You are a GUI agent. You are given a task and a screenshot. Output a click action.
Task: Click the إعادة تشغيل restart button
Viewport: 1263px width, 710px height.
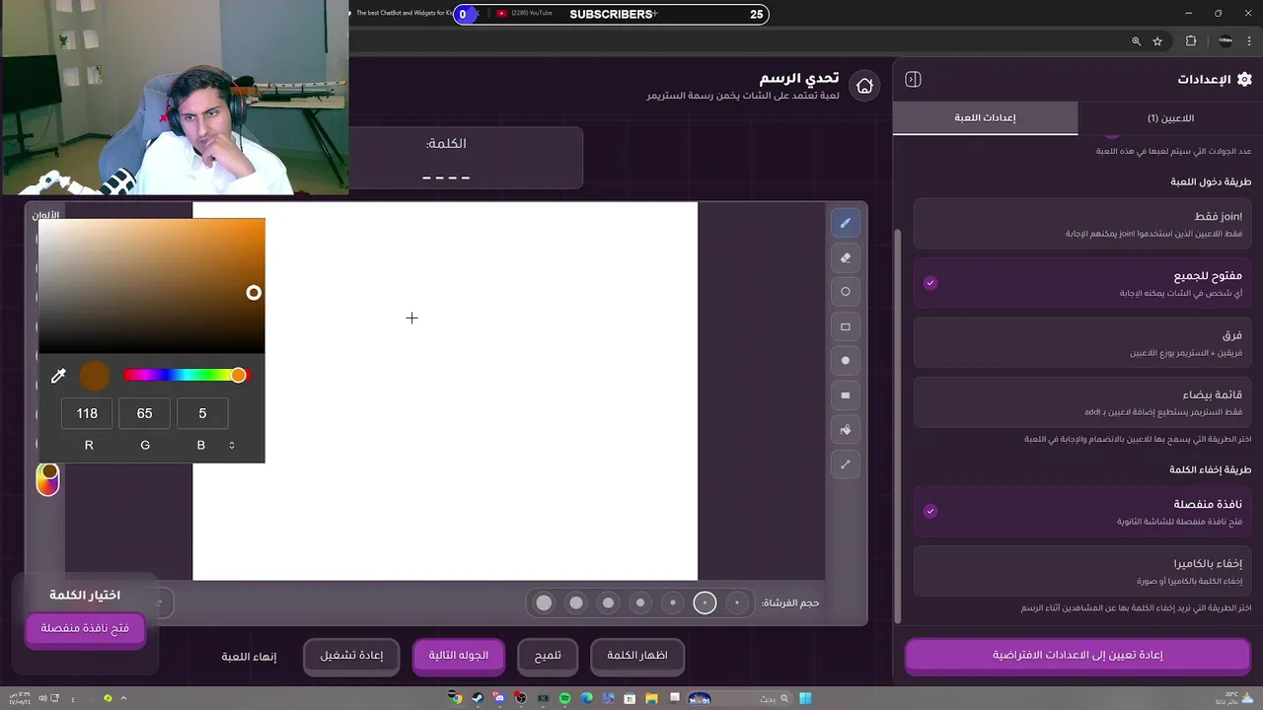coord(351,655)
